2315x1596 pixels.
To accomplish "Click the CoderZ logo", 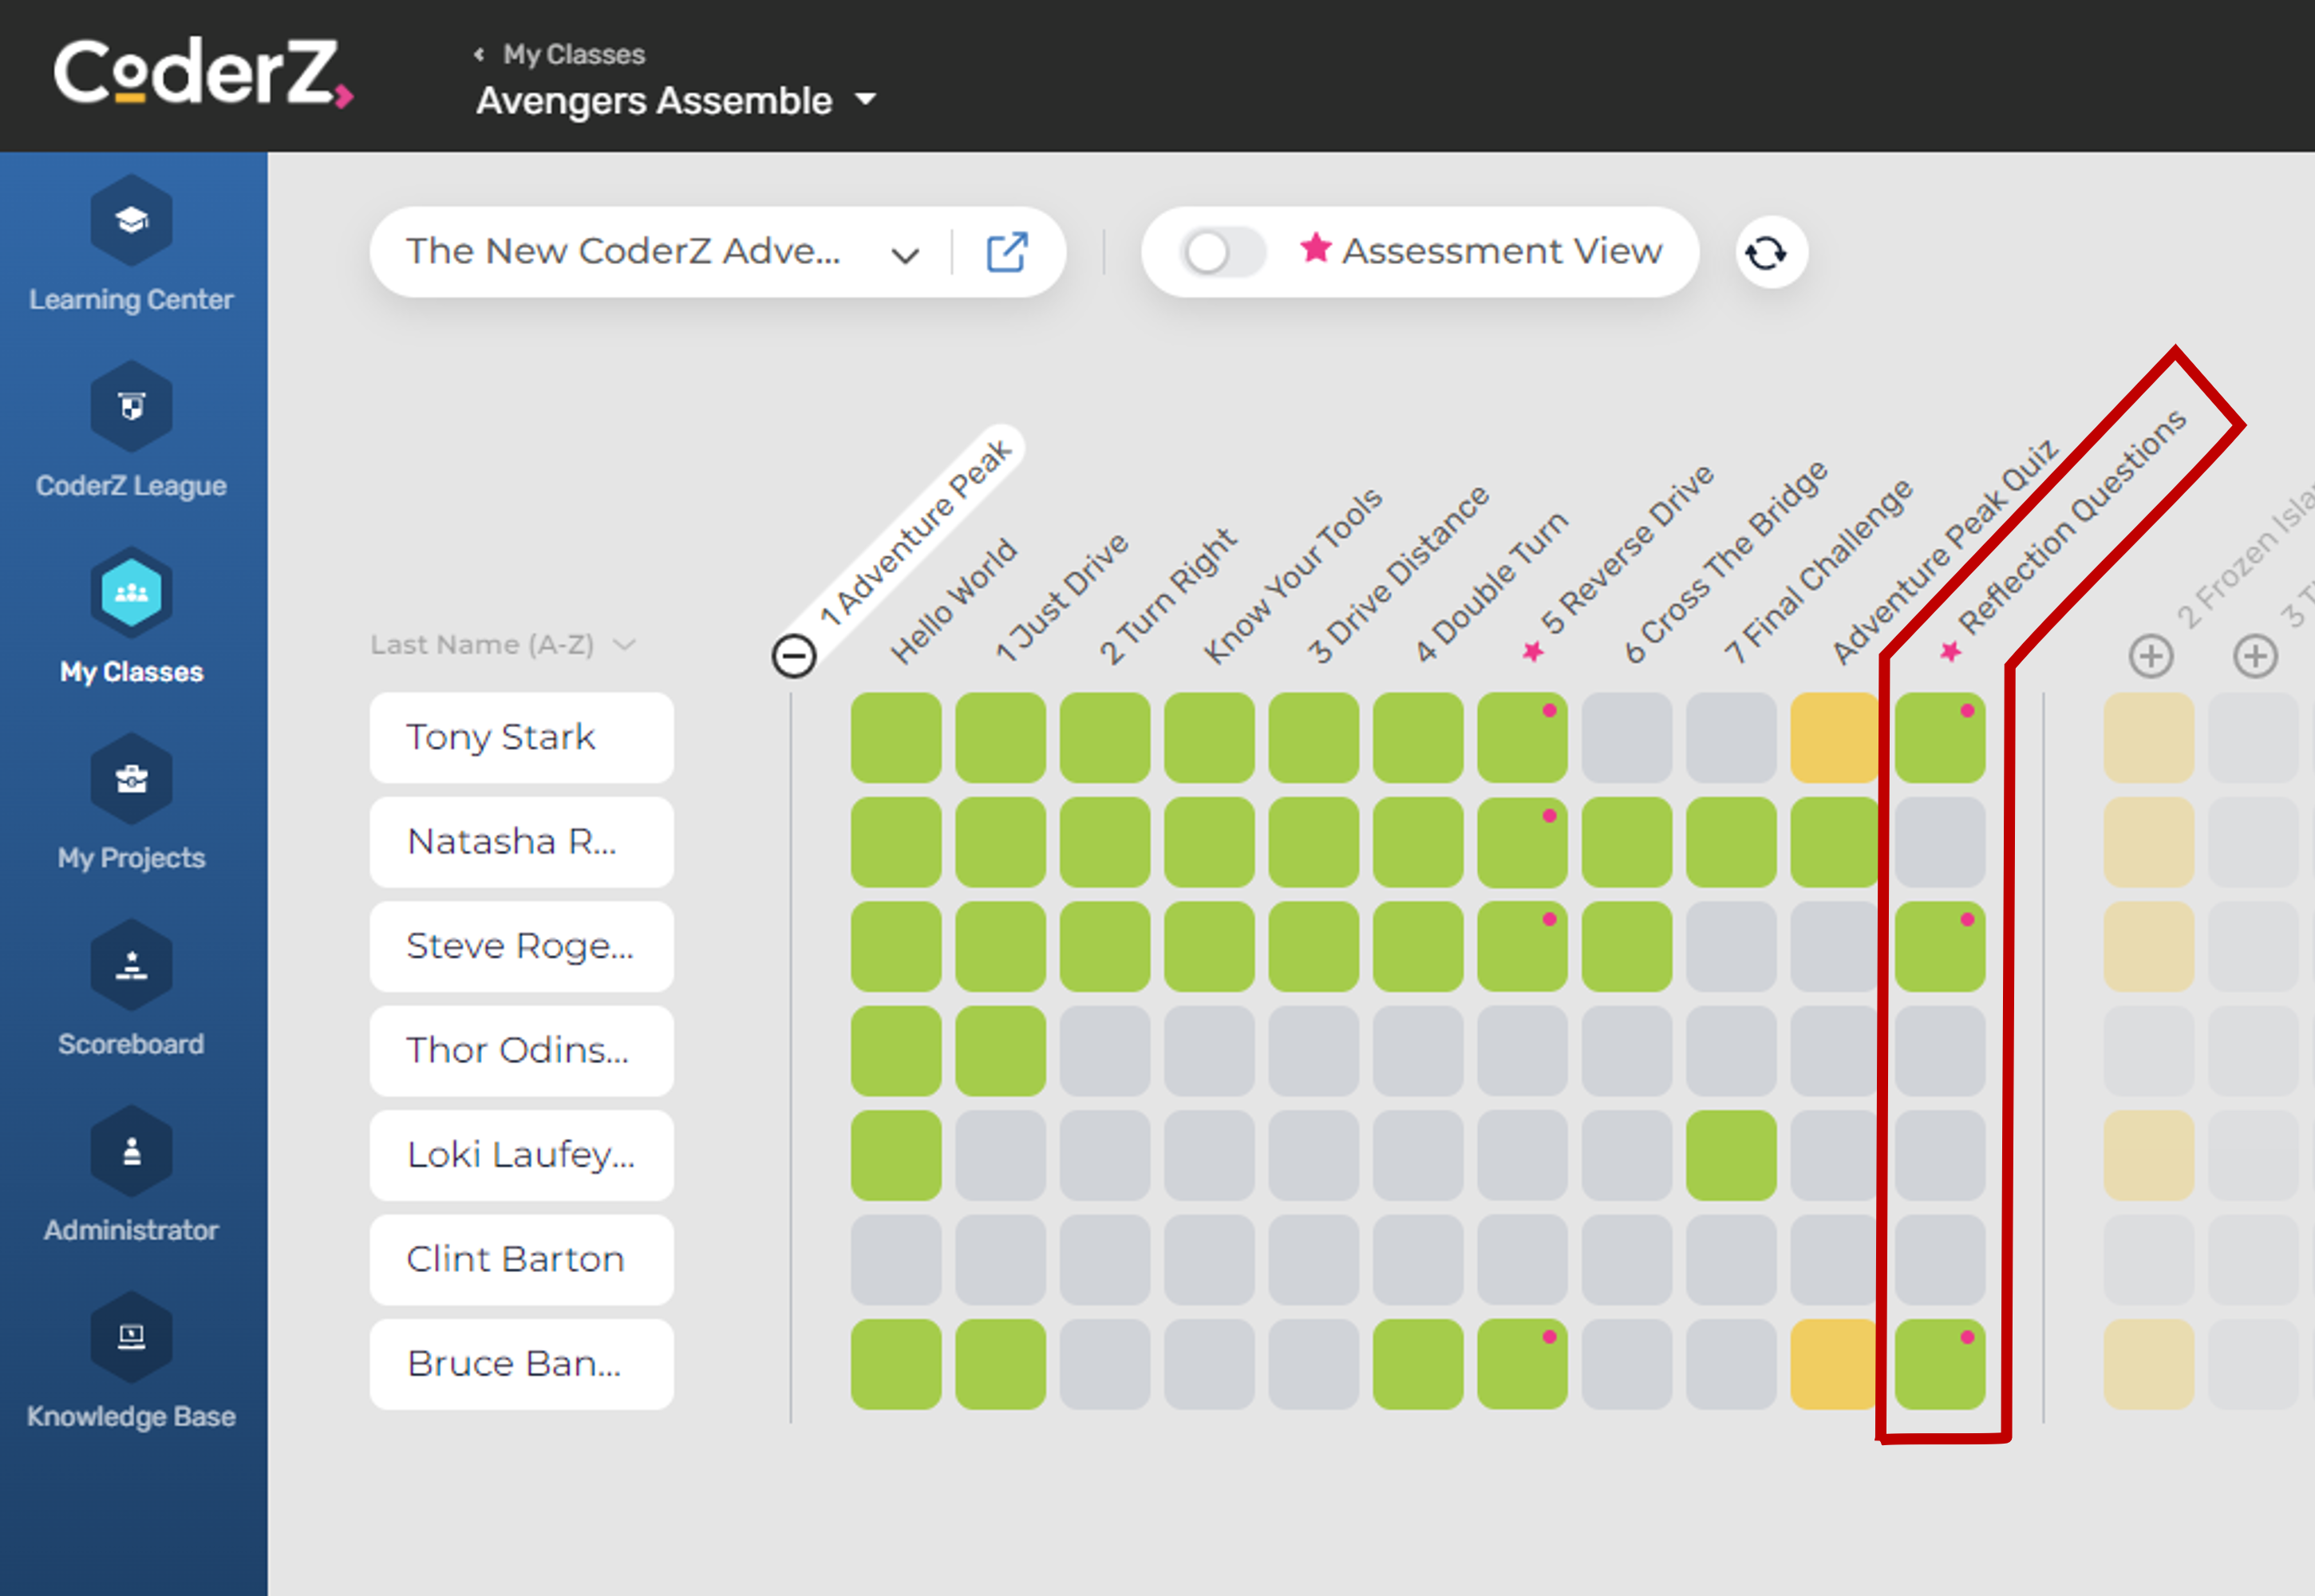I will point(203,73).
